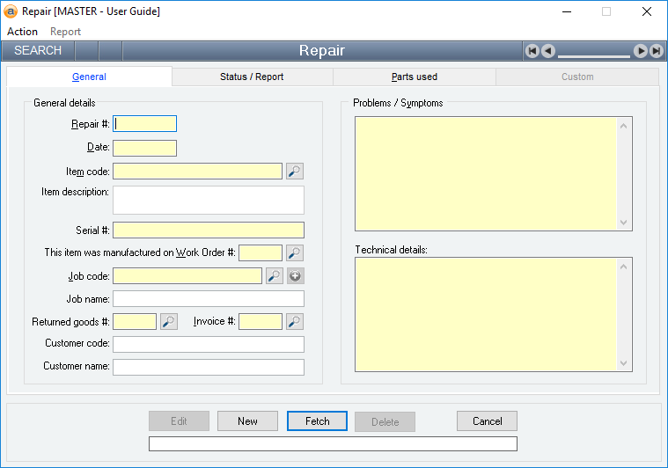
Task: Click the record navigation slider bar
Action: tap(594, 53)
